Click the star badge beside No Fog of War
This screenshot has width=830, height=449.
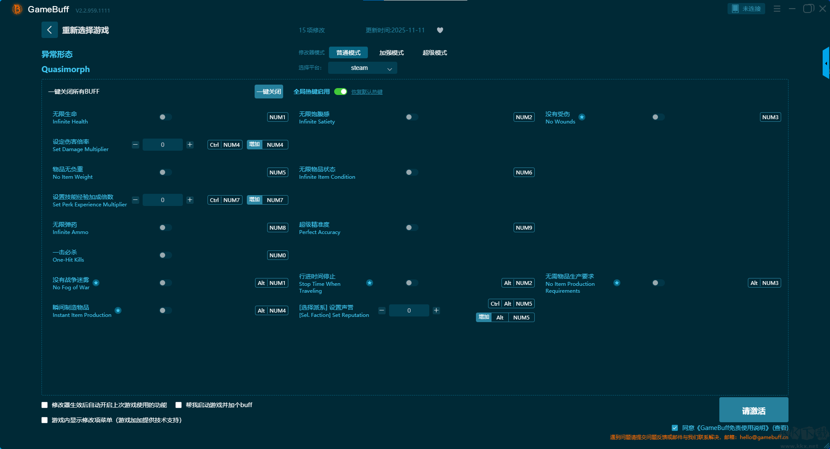click(96, 283)
